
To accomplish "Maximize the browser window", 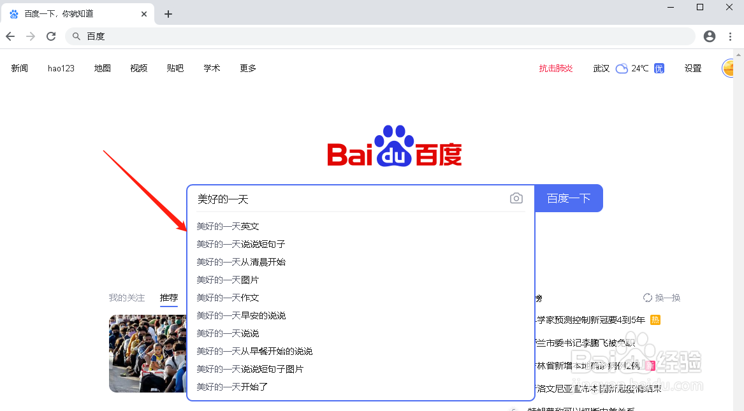I will (x=700, y=7).
